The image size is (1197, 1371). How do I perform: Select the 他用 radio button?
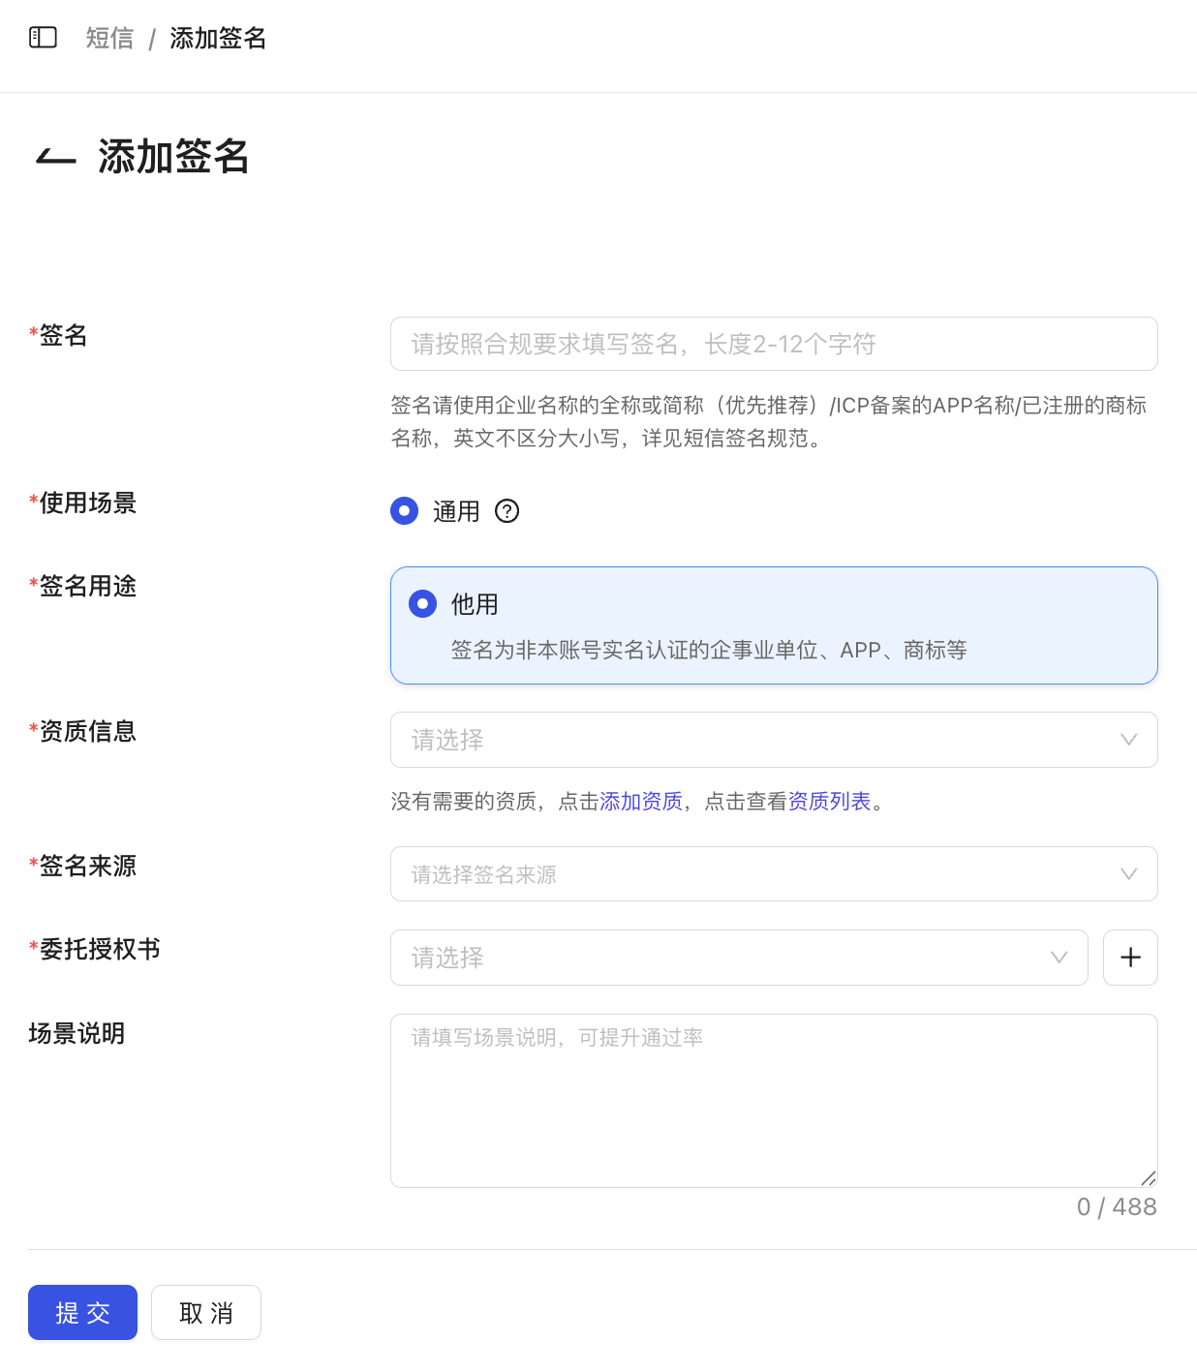point(422,603)
